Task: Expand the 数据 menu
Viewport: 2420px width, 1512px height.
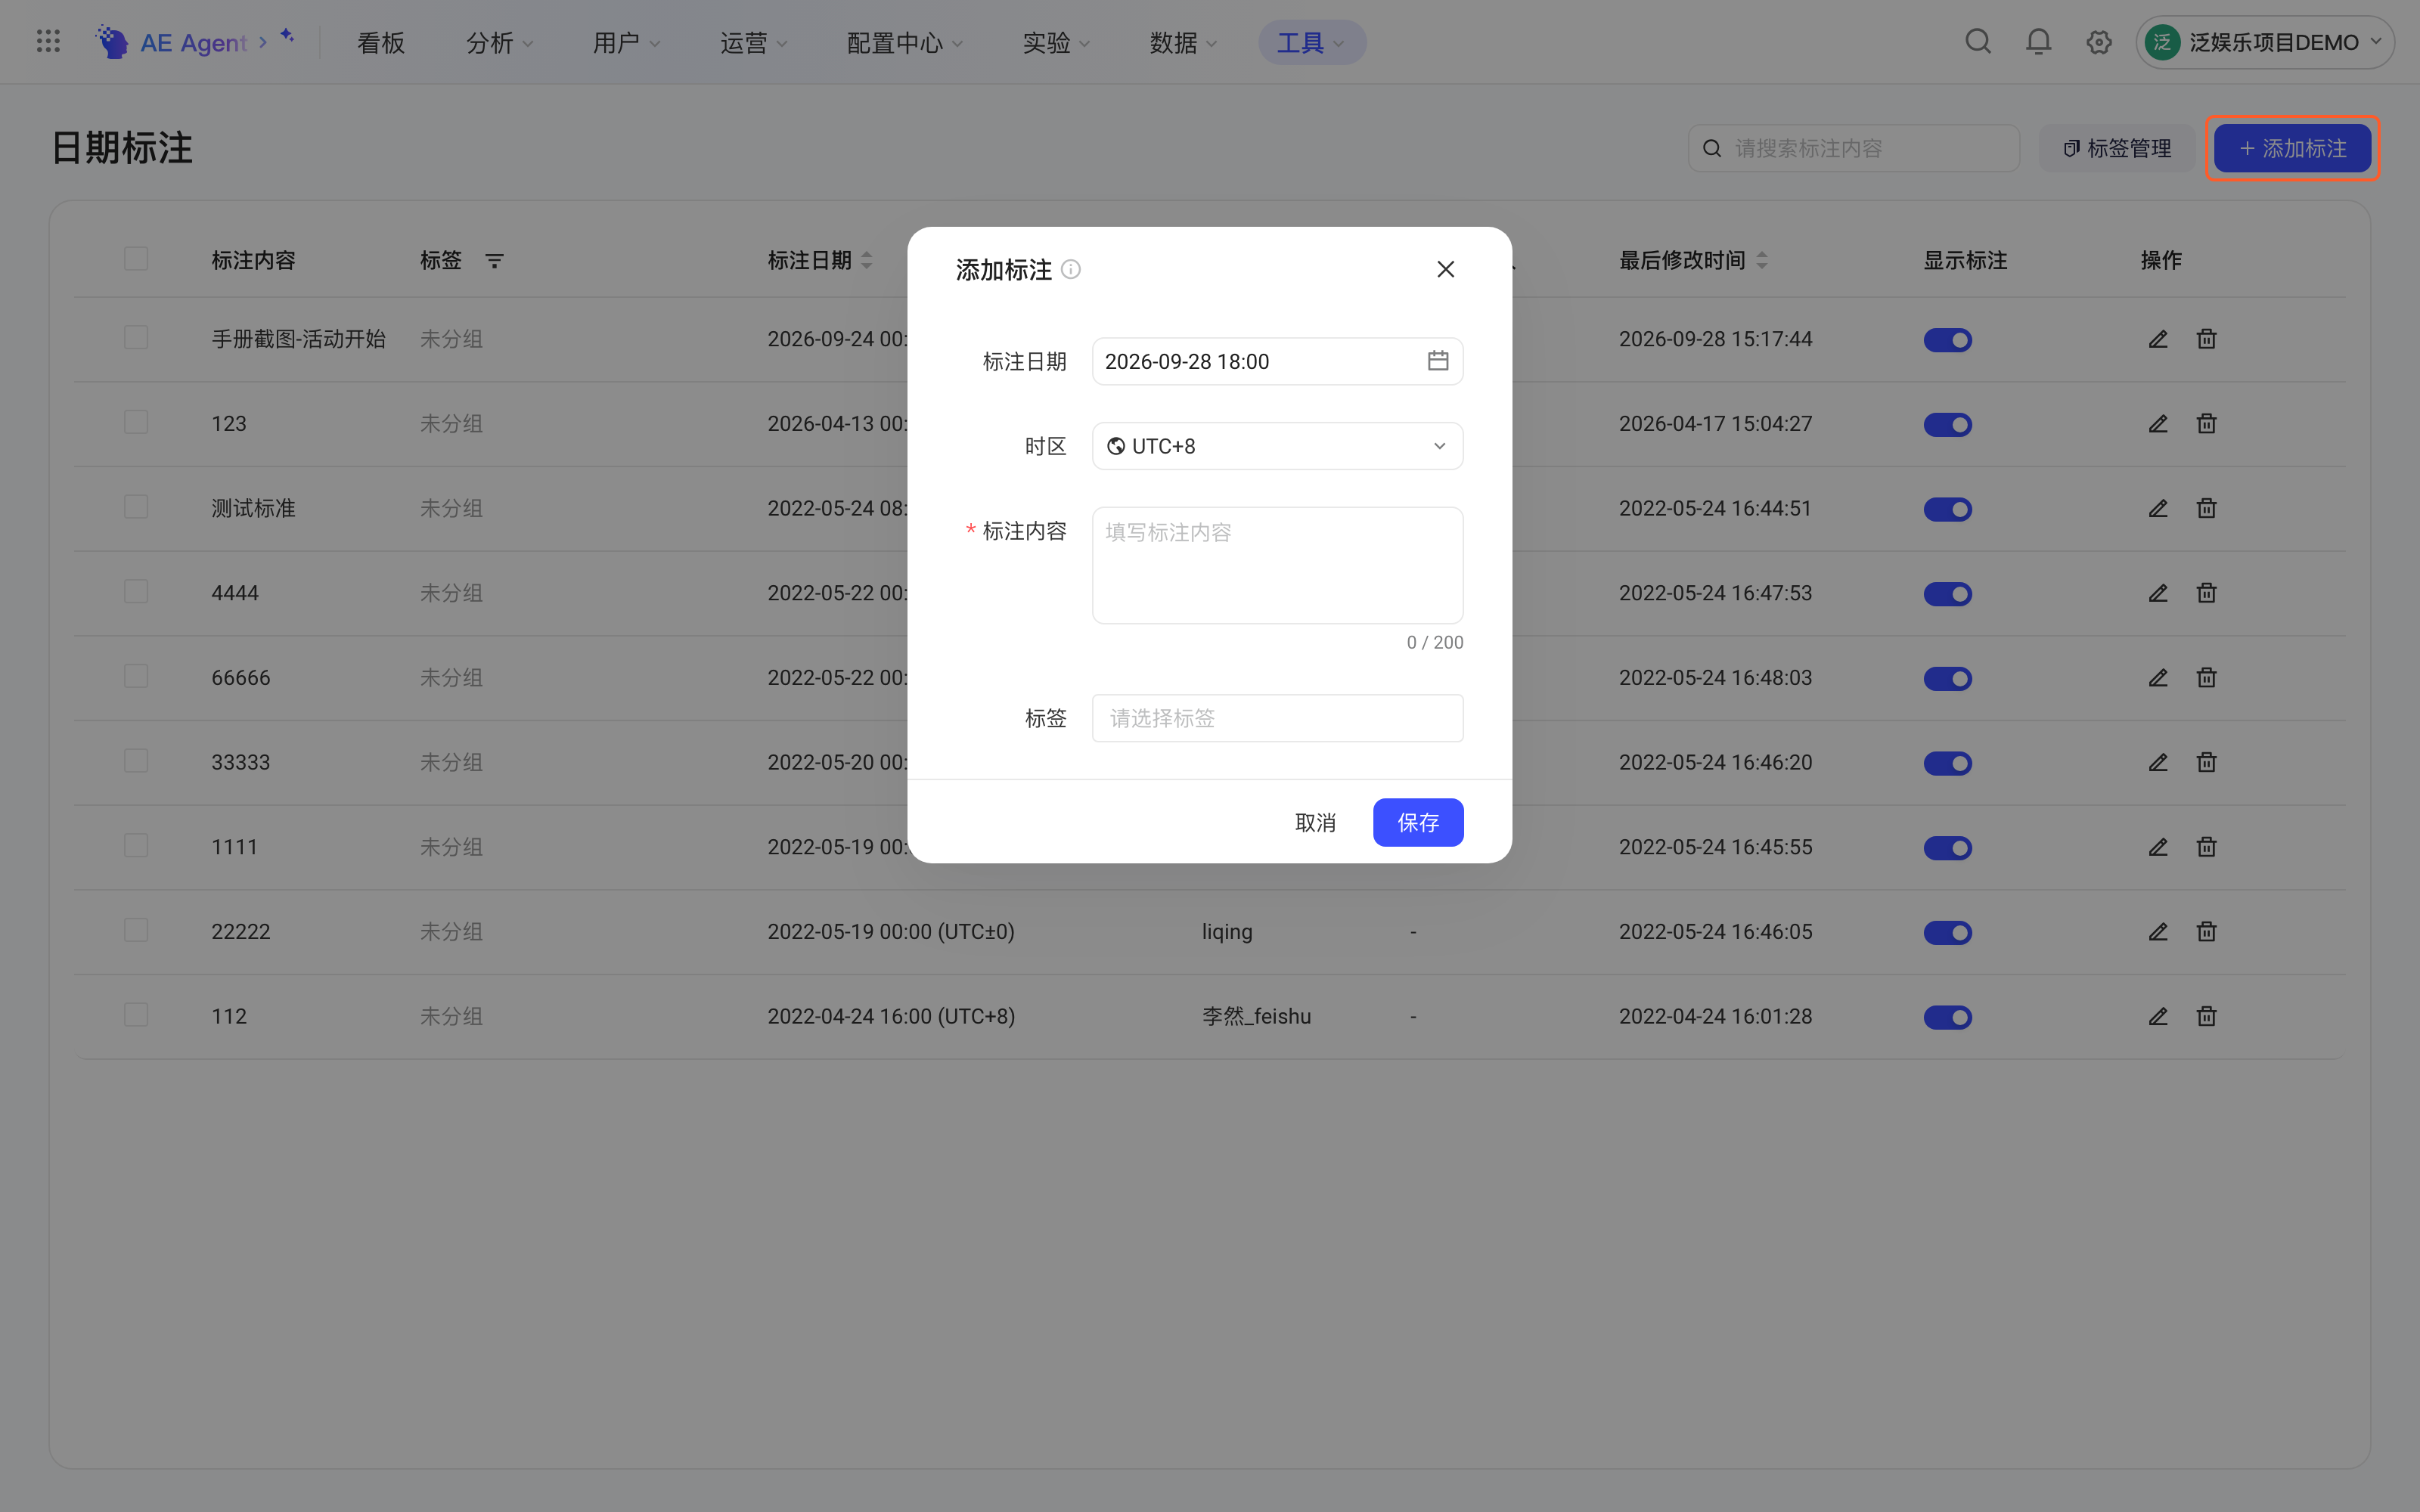Action: [x=1183, y=43]
